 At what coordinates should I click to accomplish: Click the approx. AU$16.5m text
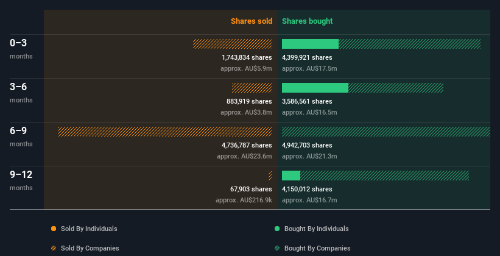tap(309, 112)
